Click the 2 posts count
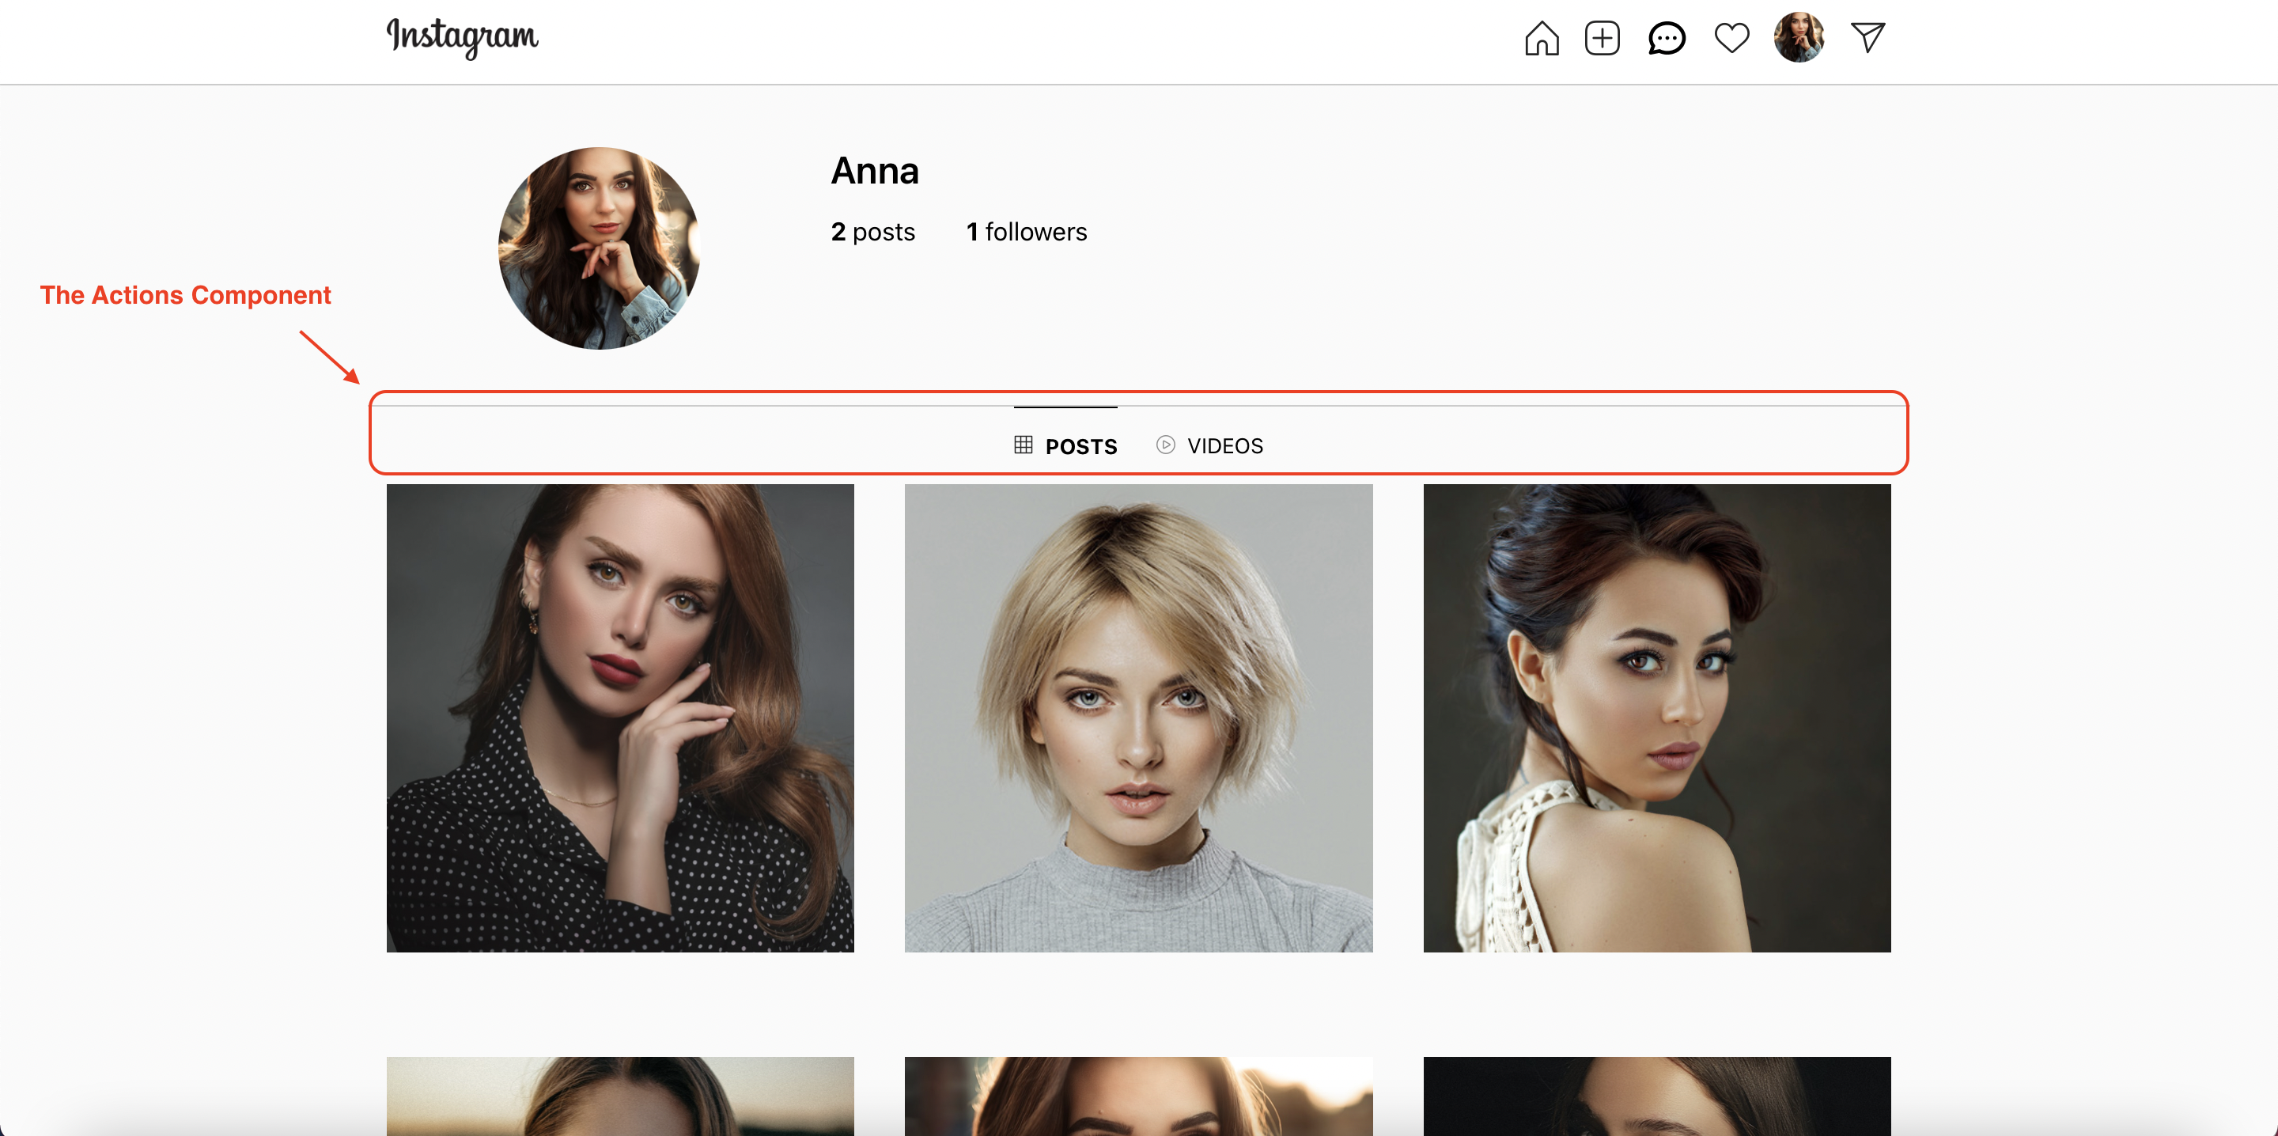Image resolution: width=2278 pixels, height=1136 pixels. point(872,232)
